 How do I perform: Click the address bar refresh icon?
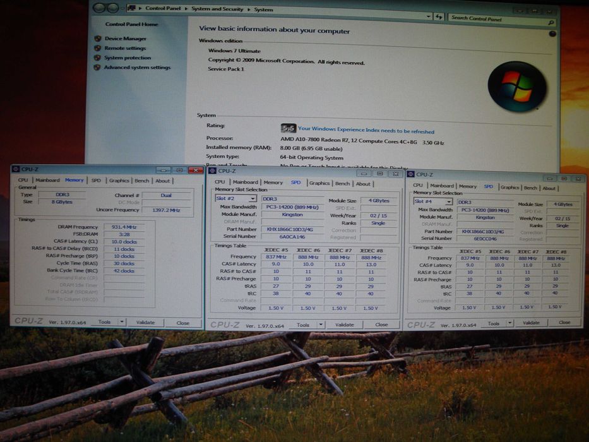click(x=438, y=16)
